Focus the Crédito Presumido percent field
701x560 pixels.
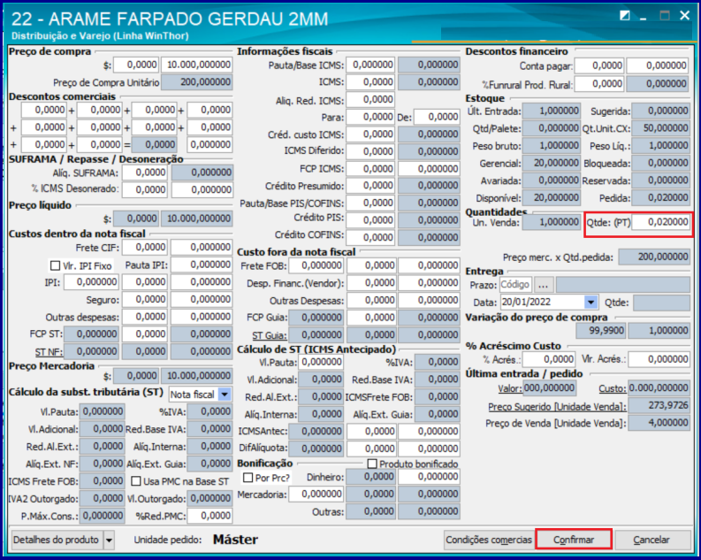[x=370, y=186]
